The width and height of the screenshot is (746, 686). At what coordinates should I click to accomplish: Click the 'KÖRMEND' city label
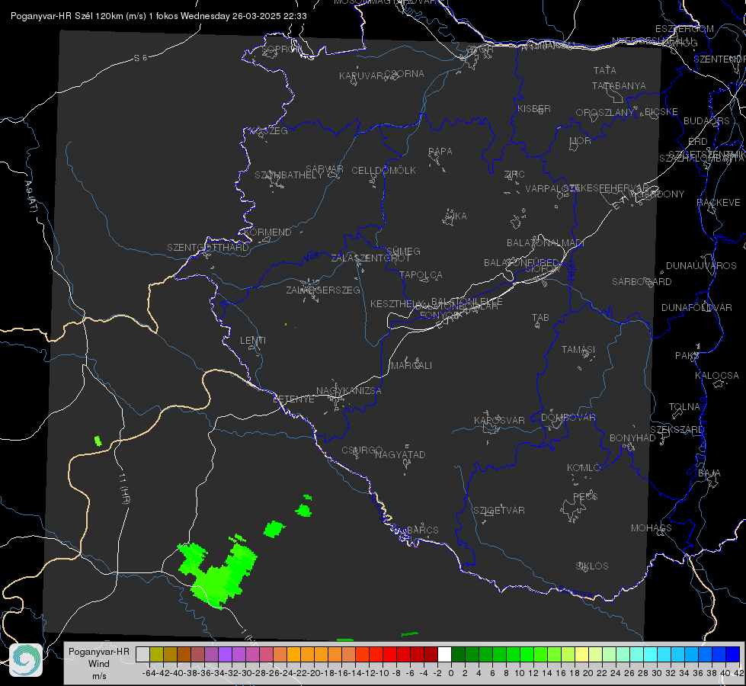[267, 232]
